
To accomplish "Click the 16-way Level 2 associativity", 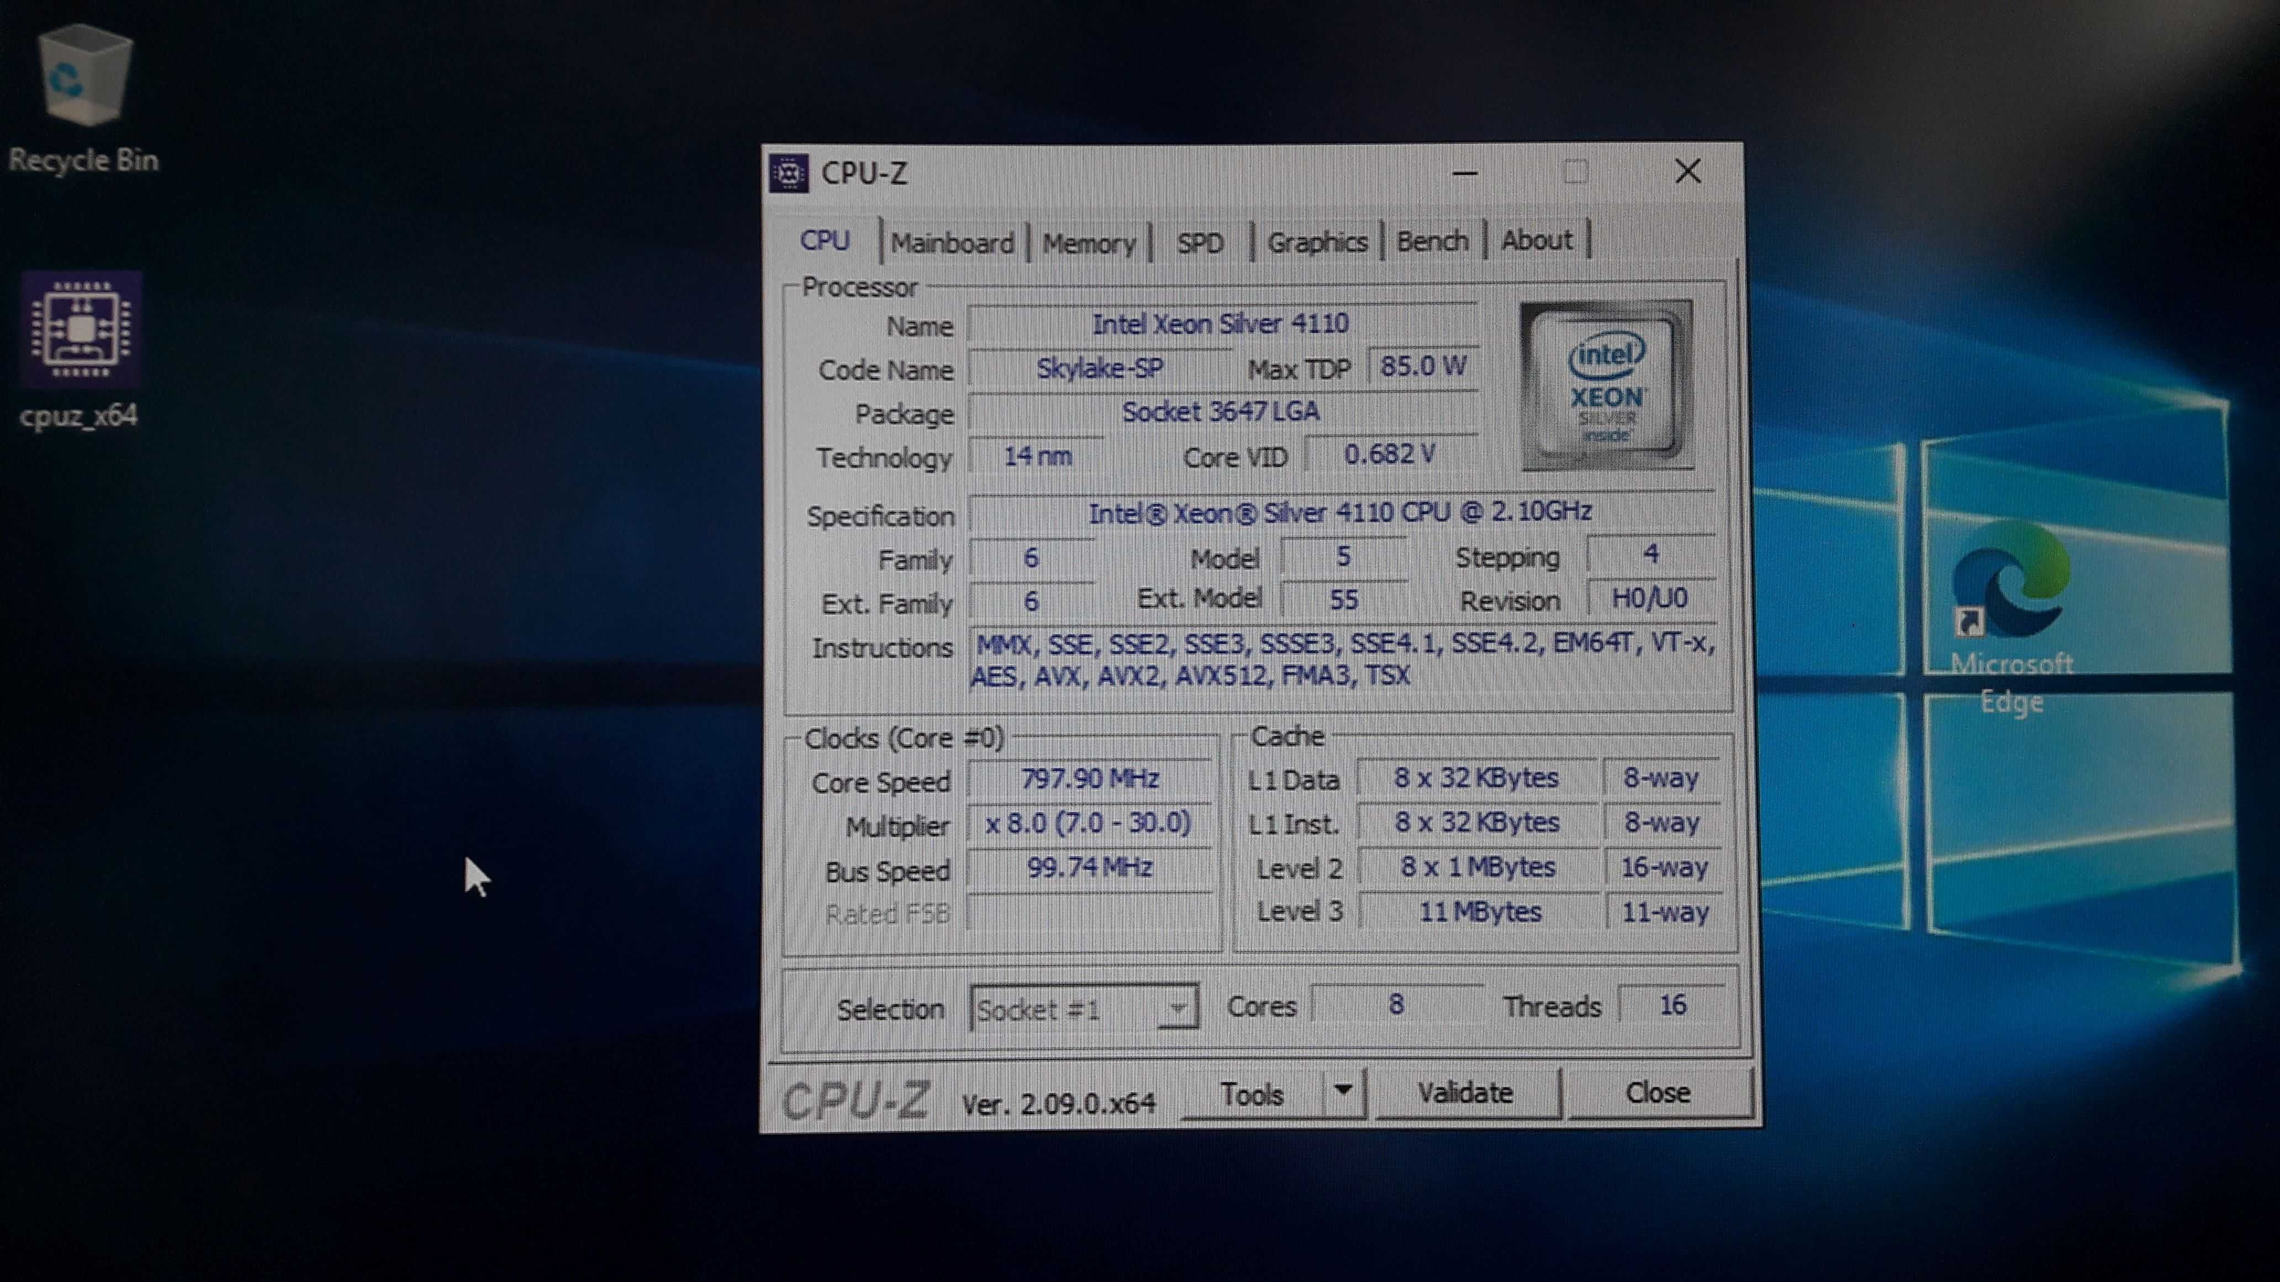I will coord(1663,867).
